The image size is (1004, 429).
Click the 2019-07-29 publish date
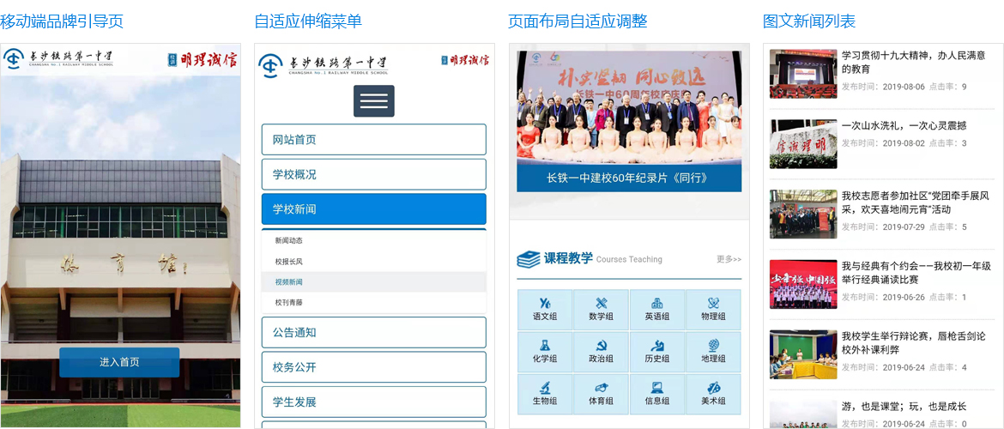pos(904,227)
